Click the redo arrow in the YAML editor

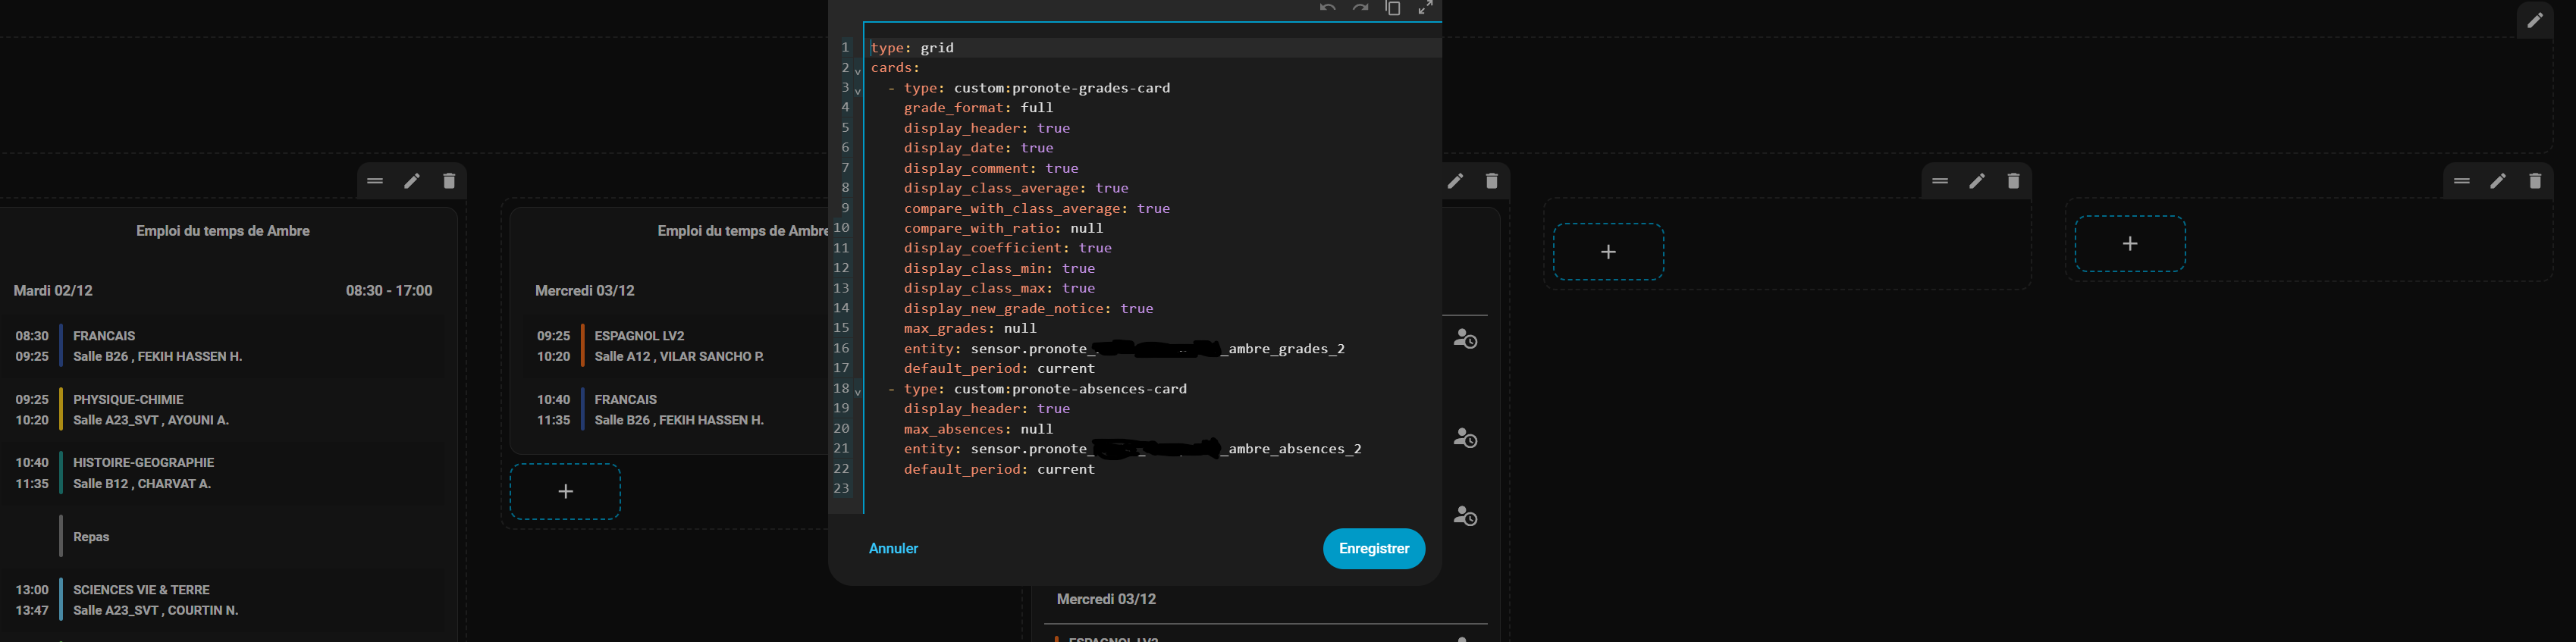[1360, 9]
